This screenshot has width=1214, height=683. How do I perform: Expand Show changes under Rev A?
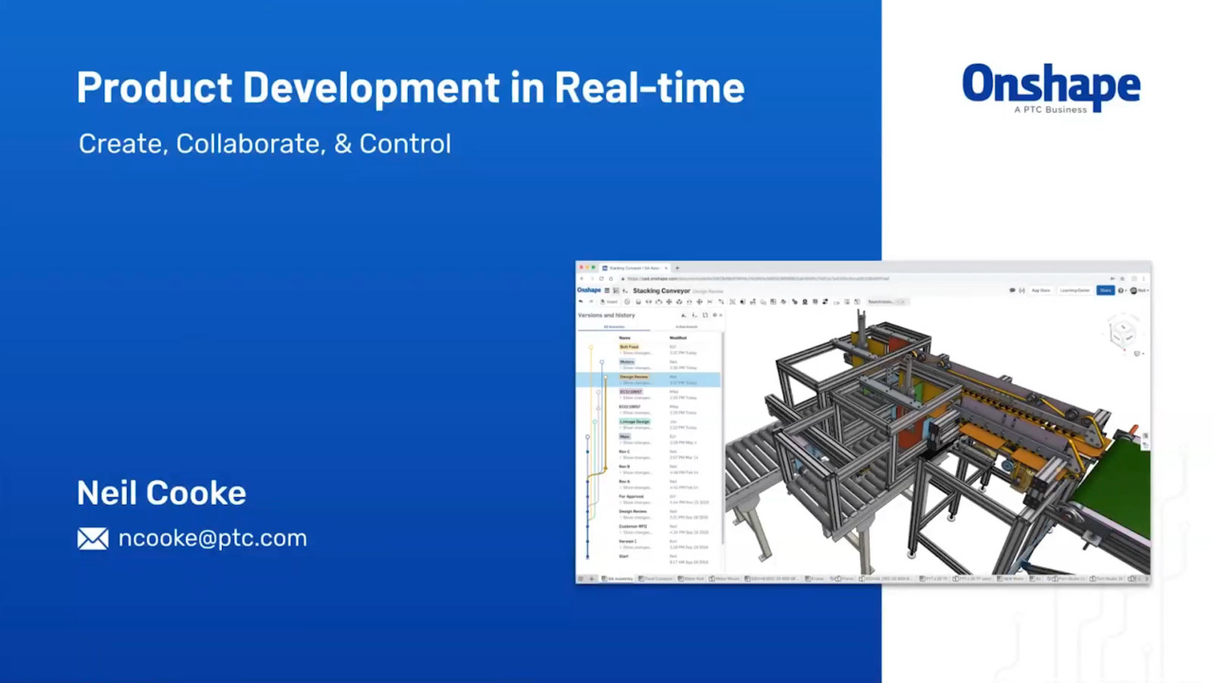[x=635, y=488]
